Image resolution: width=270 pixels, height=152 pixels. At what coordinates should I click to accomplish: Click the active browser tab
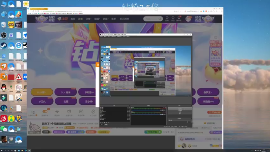(x=39, y=9)
